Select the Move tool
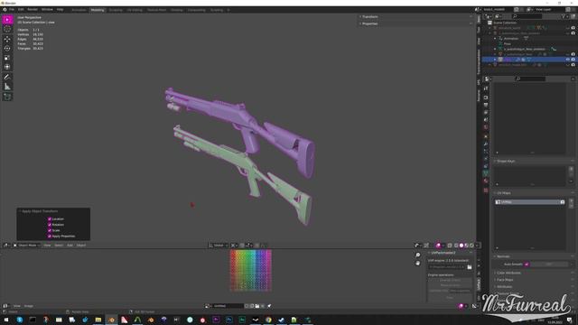Screen dimensions: 578x325 [7, 39]
